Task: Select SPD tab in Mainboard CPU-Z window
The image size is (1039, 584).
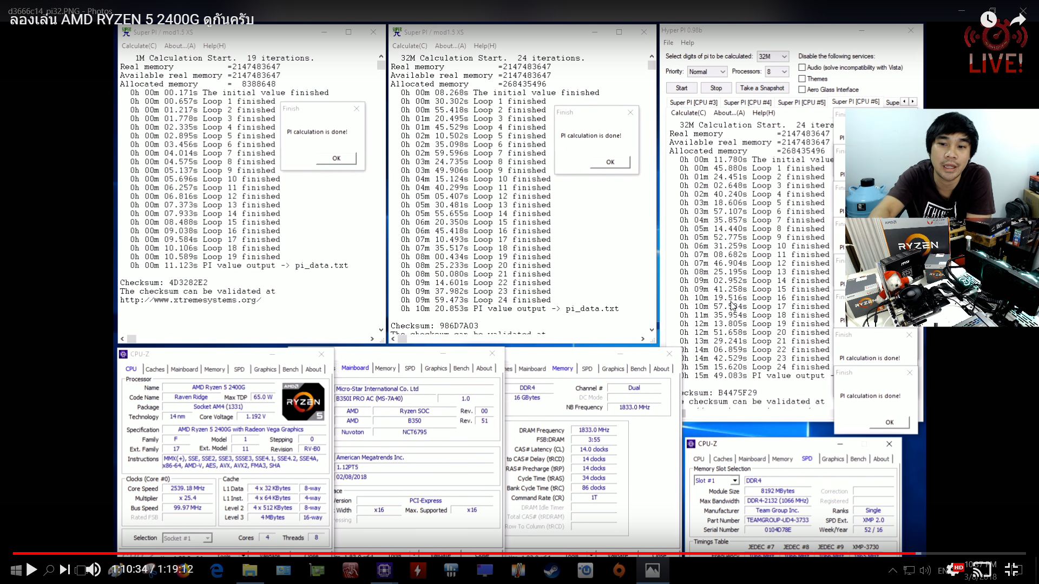Action: coord(410,368)
